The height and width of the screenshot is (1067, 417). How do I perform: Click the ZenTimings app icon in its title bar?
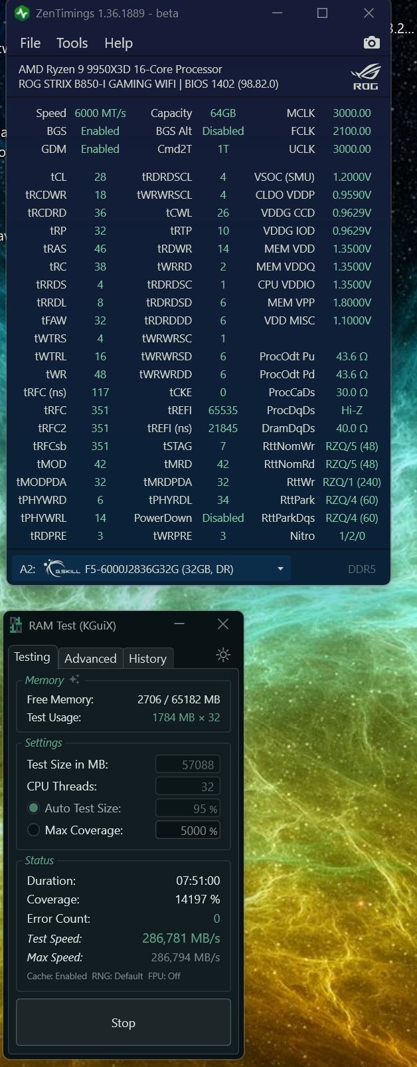[x=22, y=13]
